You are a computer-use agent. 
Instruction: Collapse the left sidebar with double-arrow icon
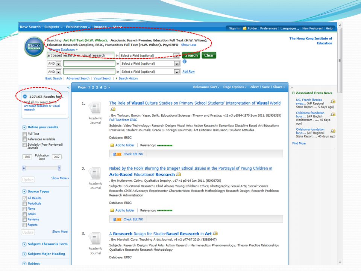(68, 88)
